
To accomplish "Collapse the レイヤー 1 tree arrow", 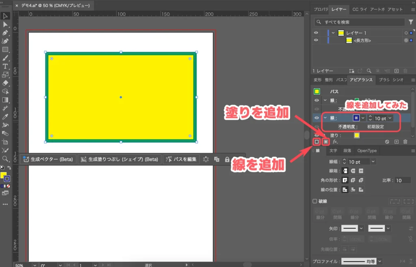I will [x=333, y=33].
